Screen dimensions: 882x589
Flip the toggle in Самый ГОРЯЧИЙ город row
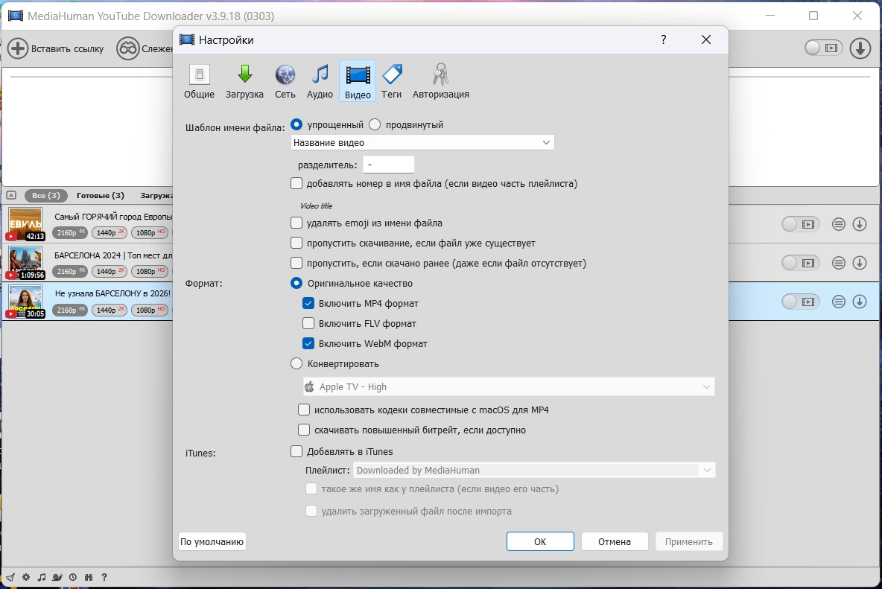(x=801, y=224)
